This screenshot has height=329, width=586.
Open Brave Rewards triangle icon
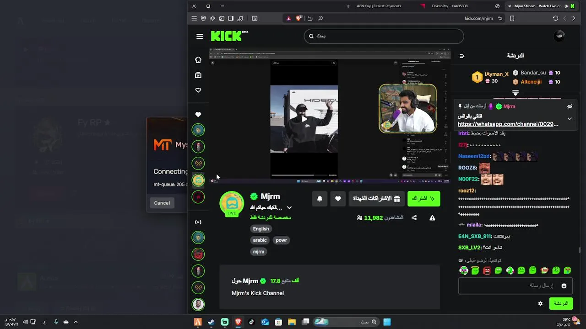click(x=288, y=18)
